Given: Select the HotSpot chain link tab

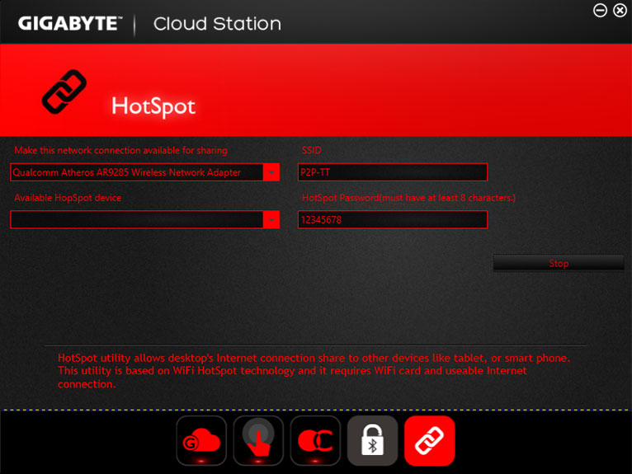Looking at the screenshot, I should pos(430,441).
